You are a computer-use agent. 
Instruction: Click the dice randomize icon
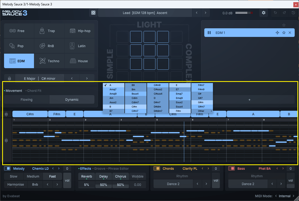coord(93,13)
